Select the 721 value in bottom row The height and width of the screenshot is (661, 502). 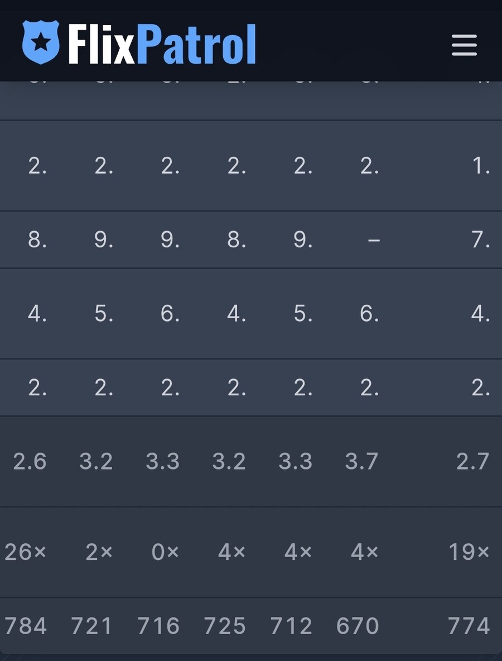click(92, 626)
